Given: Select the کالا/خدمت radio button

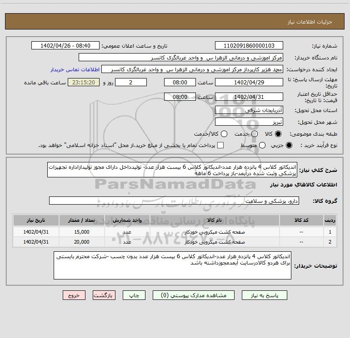Looking at the screenshot, I should [224, 134].
